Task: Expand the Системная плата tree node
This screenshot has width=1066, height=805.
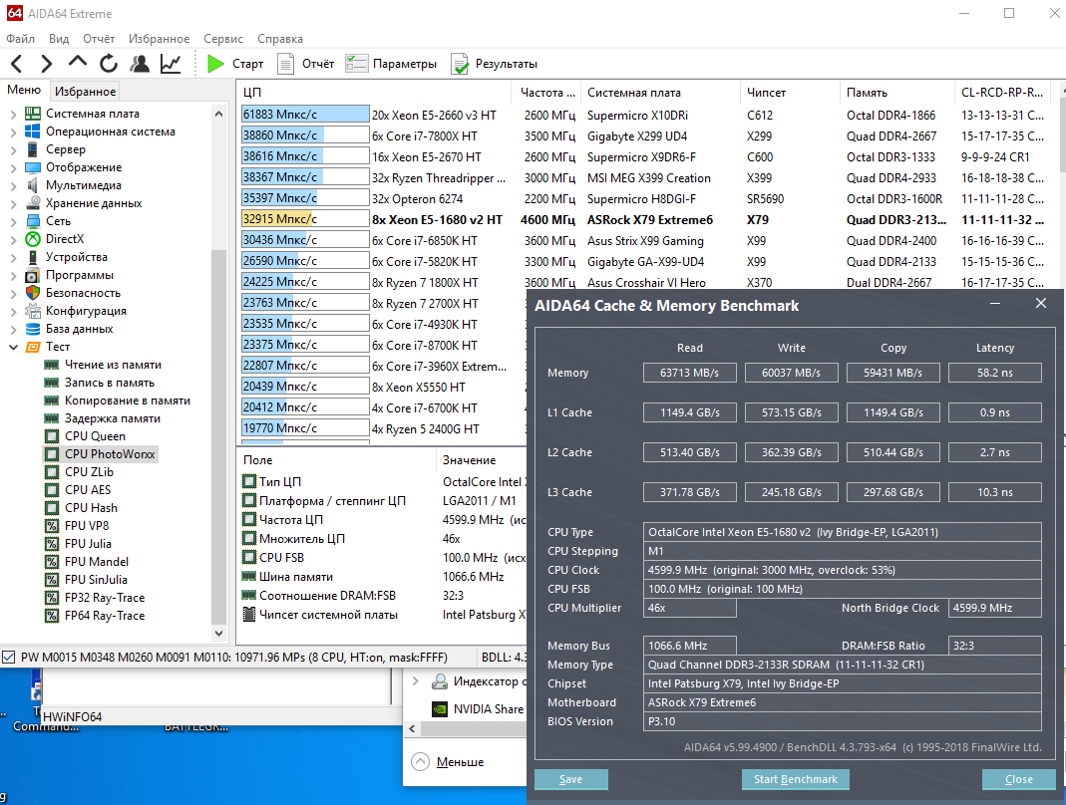Action: pyautogui.click(x=14, y=115)
